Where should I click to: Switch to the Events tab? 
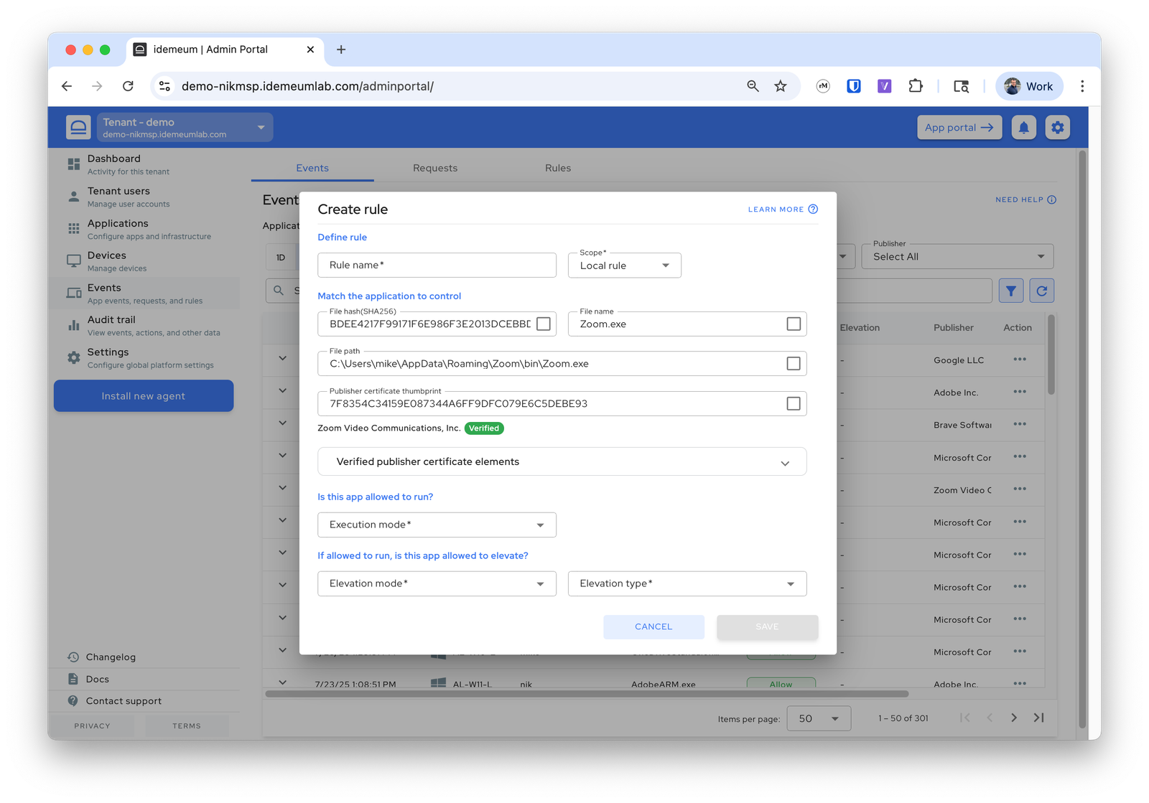pyautogui.click(x=312, y=168)
